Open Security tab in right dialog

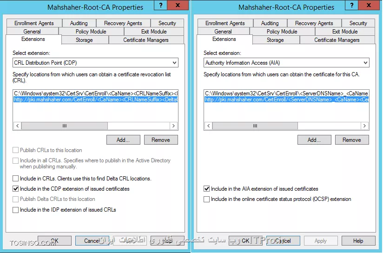pos(358,23)
